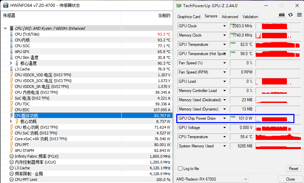
Task: Open the AMD Radeon RX 6700S device dropdown
Action: coord(246,179)
